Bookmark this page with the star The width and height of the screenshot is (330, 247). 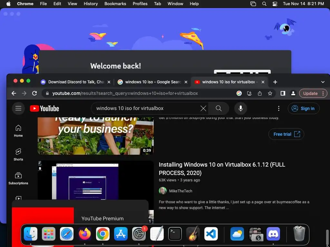click(x=270, y=93)
